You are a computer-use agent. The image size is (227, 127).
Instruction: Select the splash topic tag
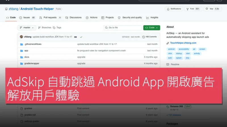(x=179, y=58)
